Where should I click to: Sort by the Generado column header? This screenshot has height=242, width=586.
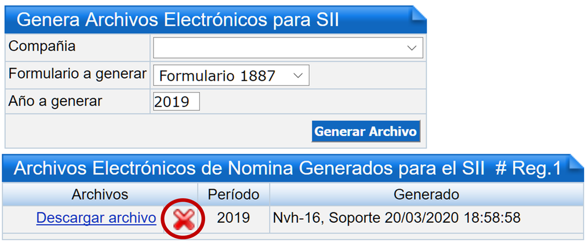pos(427,194)
